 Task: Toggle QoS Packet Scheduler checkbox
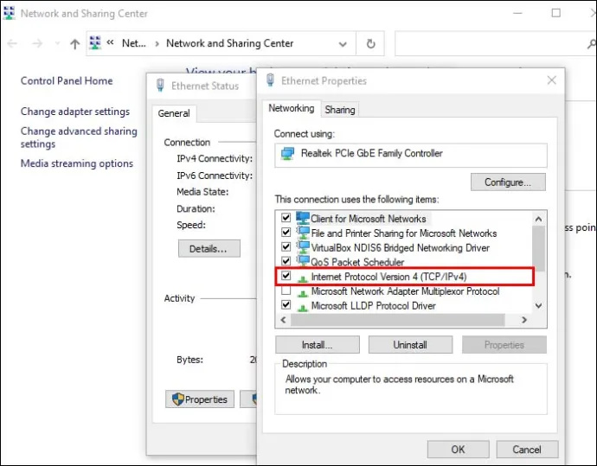click(x=286, y=261)
